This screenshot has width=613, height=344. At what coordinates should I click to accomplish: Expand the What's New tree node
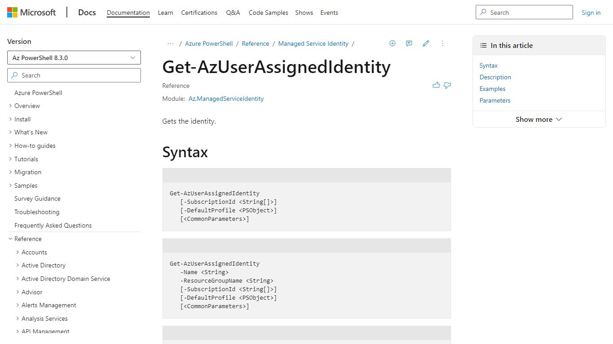coord(10,132)
